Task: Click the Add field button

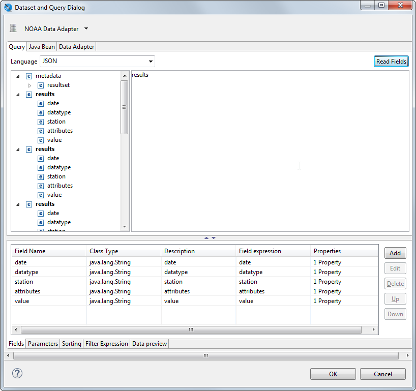Action: [x=395, y=253]
